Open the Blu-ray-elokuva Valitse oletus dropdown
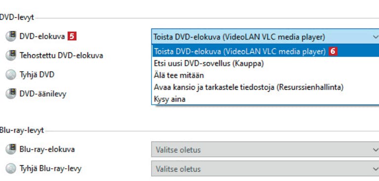Image resolution: width=379 pixels, height=181 pixels. coord(265,149)
